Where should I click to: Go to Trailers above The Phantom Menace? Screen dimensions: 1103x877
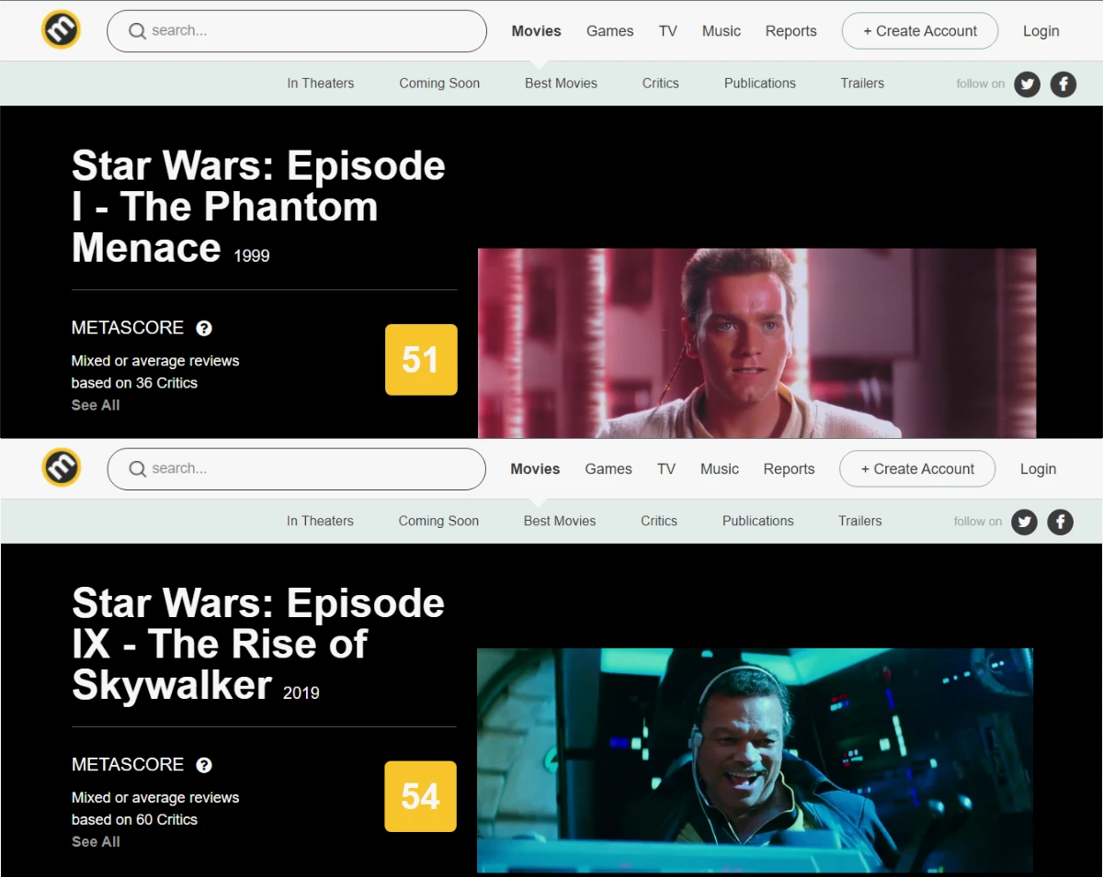pyautogui.click(x=862, y=84)
